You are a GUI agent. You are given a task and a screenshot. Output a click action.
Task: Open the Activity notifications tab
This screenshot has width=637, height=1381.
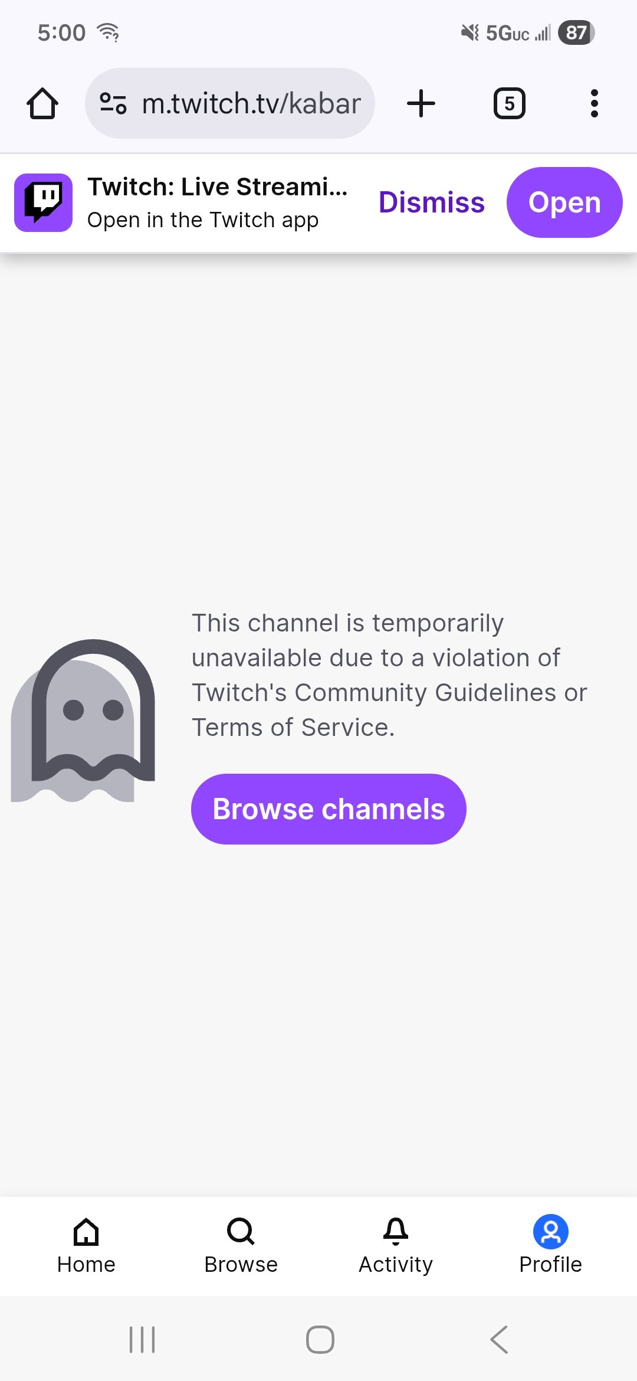tap(396, 1246)
